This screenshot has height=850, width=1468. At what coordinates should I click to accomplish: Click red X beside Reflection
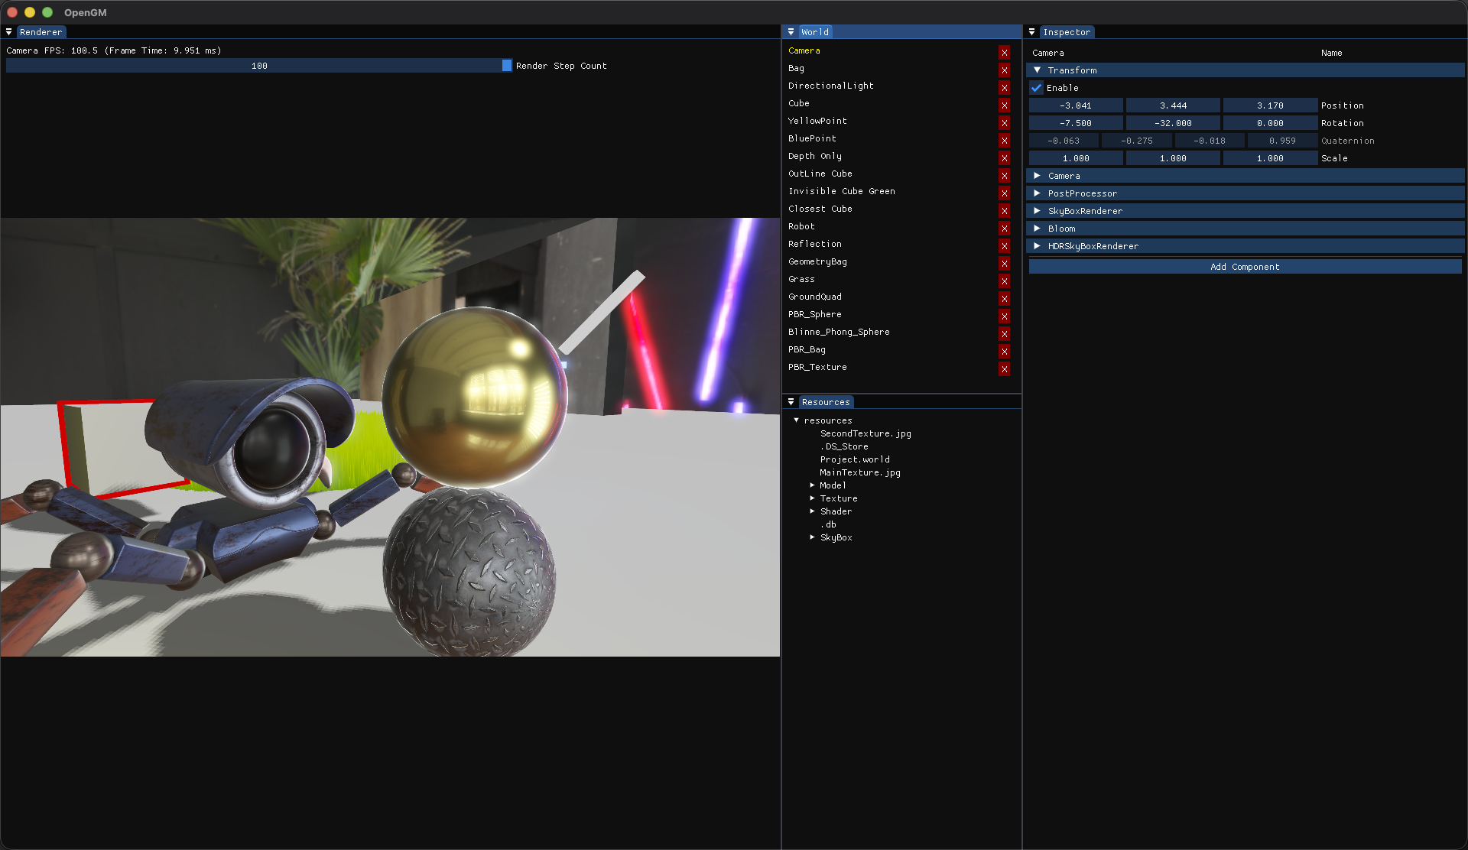tap(1004, 245)
